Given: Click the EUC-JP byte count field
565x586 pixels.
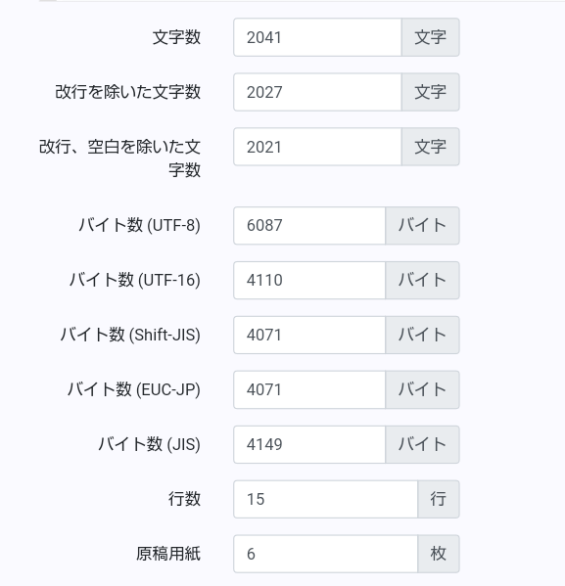Looking at the screenshot, I should pos(309,389).
